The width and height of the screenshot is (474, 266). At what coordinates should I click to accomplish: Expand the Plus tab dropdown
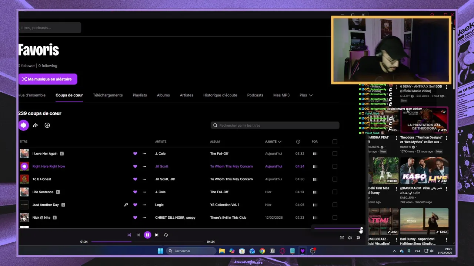pyautogui.click(x=306, y=95)
